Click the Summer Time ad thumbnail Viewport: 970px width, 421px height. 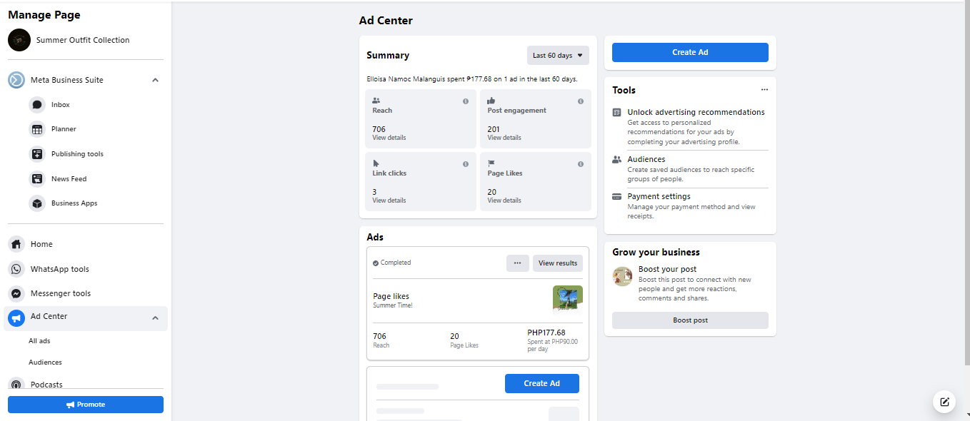pyautogui.click(x=567, y=298)
